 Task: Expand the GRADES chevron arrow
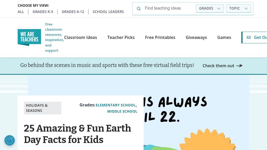pyautogui.click(x=219, y=8)
